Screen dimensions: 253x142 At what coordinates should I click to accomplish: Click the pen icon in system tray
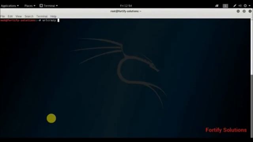pyautogui.click(x=235, y=6)
